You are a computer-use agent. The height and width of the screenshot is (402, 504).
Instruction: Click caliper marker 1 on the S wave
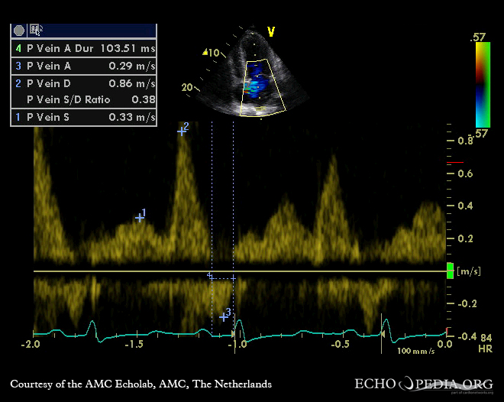coord(140,217)
